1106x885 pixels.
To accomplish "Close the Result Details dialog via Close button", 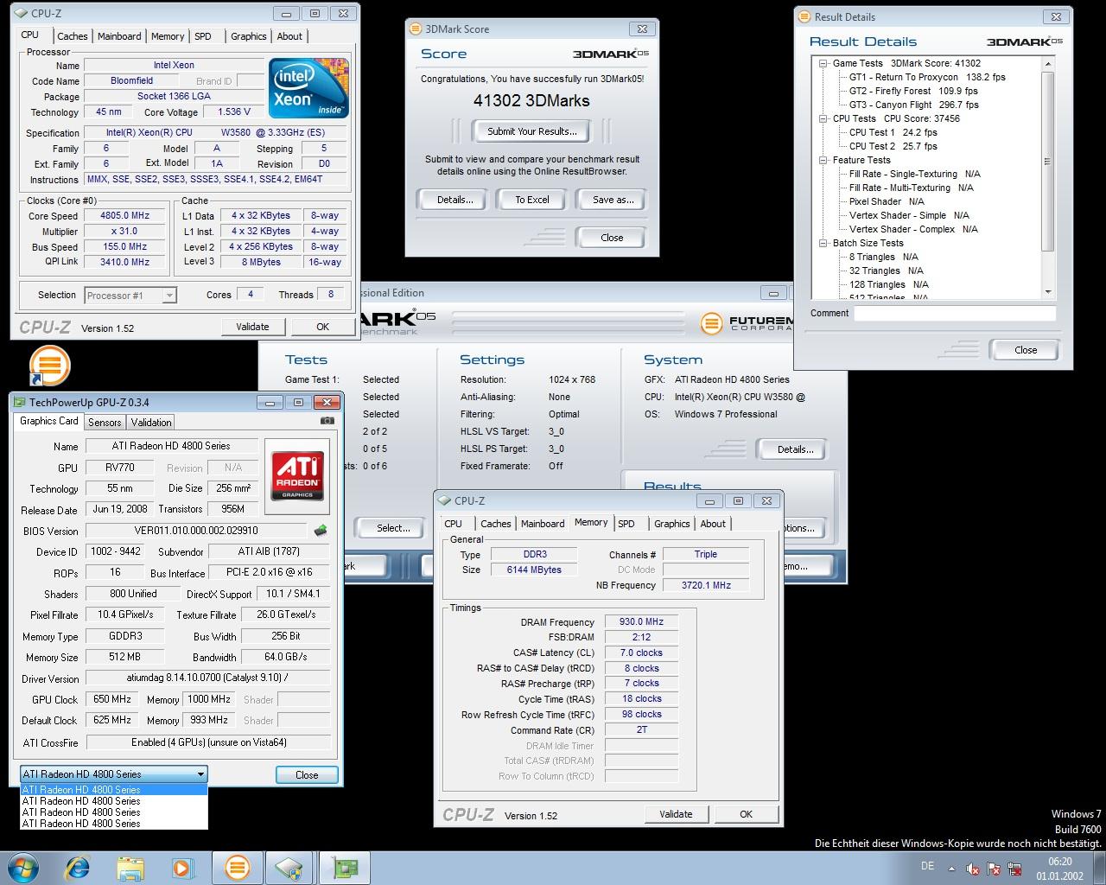I will (x=1026, y=350).
